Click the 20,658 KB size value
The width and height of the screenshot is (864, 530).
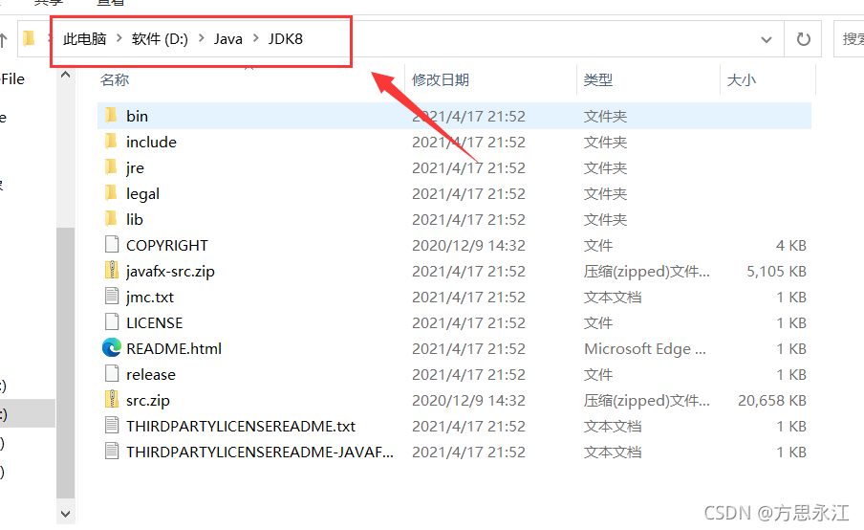772,400
